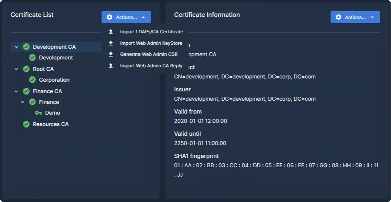Select Finance CA in certificate tree
Viewport: 391px width, 202px height.
(47, 91)
